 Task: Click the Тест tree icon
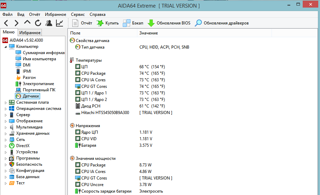click(x=12, y=183)
